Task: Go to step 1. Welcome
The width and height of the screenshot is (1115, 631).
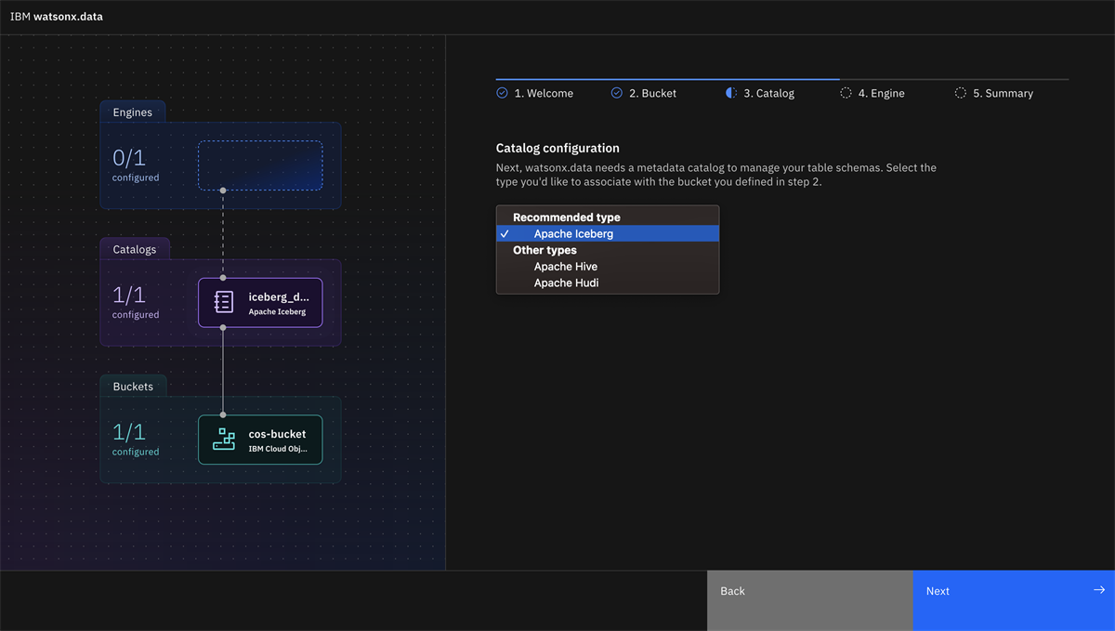Action: coord(535,93)
